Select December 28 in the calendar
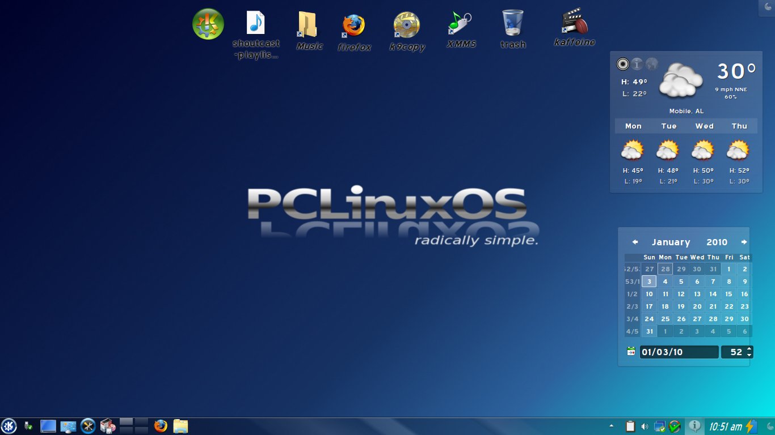Viewport: 775px width, 435px height. (x=665, y=269)
